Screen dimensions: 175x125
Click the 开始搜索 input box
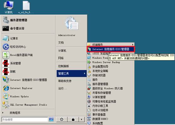coord(25,120)
